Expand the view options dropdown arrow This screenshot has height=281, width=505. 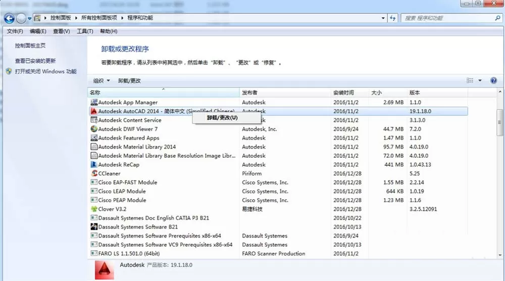pos(480,80)
